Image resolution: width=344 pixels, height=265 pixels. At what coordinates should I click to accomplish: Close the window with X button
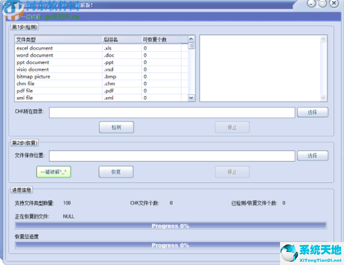pyautogui.click(x=334, y=3)
